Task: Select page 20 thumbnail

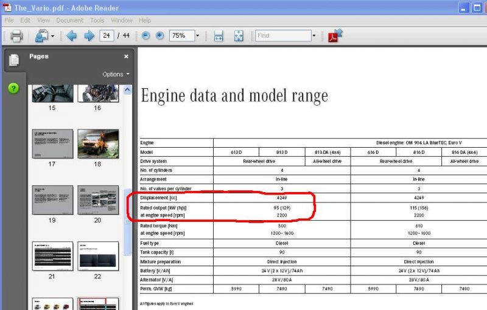Action: click(x=98, y=200)
